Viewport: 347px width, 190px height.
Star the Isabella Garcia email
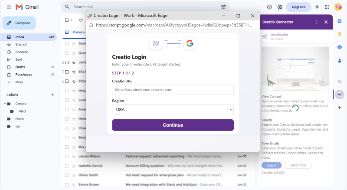coord(74,166)
